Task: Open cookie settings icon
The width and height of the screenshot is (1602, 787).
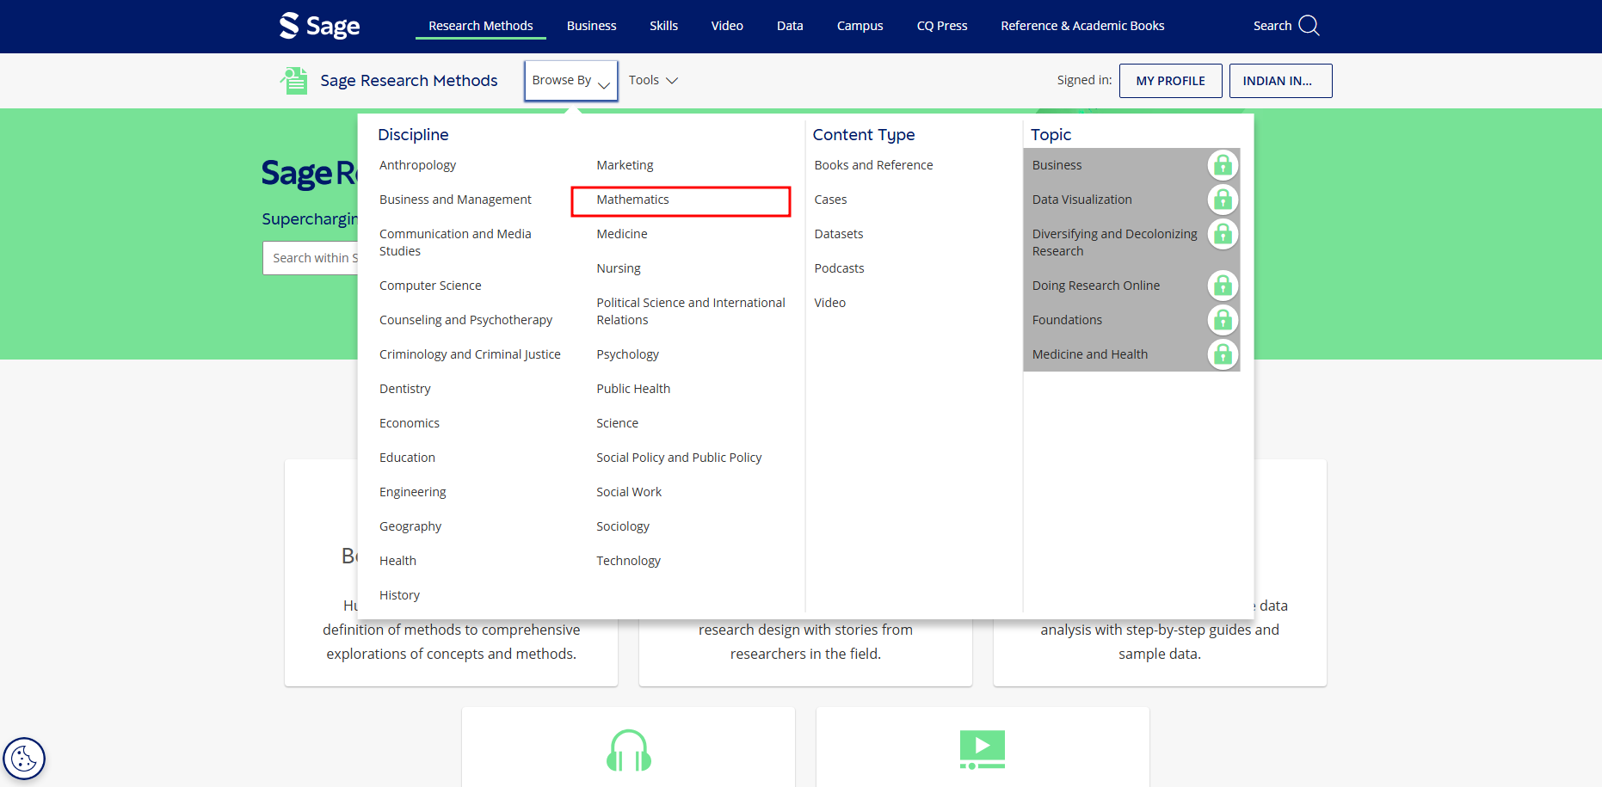Action: tap(24, 759)
